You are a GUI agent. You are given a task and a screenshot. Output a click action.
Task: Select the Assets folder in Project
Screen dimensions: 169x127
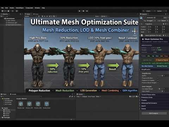pos(5,108)
